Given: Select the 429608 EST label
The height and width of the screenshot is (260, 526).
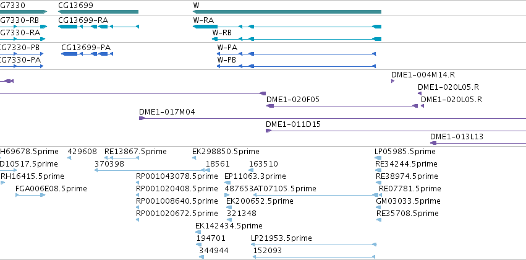Looking at the screenshot, I should (82, 152).
